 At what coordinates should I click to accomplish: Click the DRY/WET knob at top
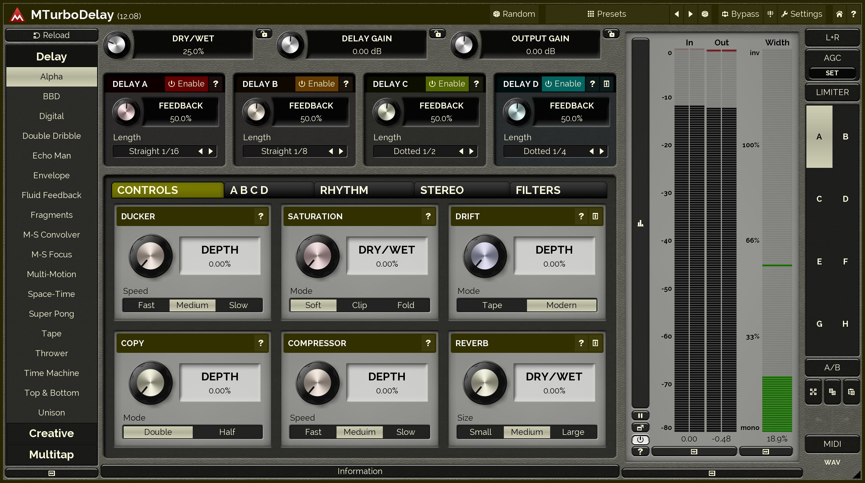point(117,45)
